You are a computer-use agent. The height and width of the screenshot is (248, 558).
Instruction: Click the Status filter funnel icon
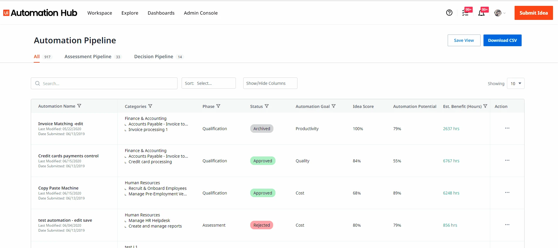coord(267,106)
